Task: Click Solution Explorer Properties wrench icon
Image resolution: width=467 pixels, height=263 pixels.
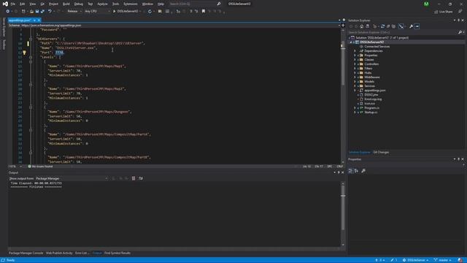Action: (x=411, y=26)
